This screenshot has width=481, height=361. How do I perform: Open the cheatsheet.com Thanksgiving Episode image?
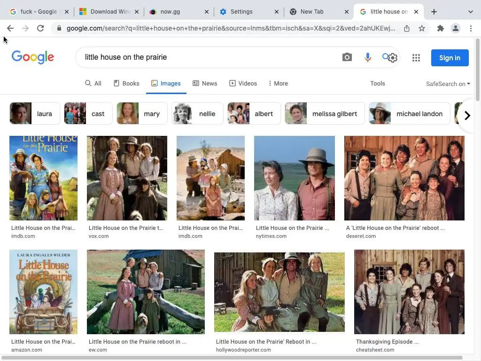[409, 291]
